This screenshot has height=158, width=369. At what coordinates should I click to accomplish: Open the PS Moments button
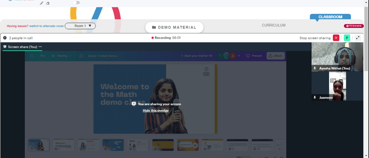pos(354,26)
